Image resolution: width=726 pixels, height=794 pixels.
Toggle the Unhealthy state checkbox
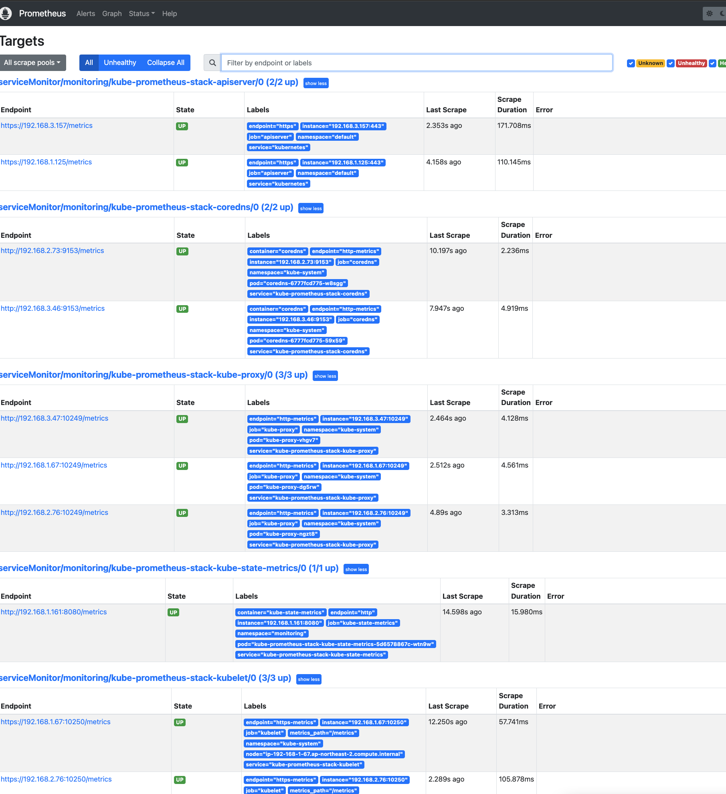tap(670, 63)
